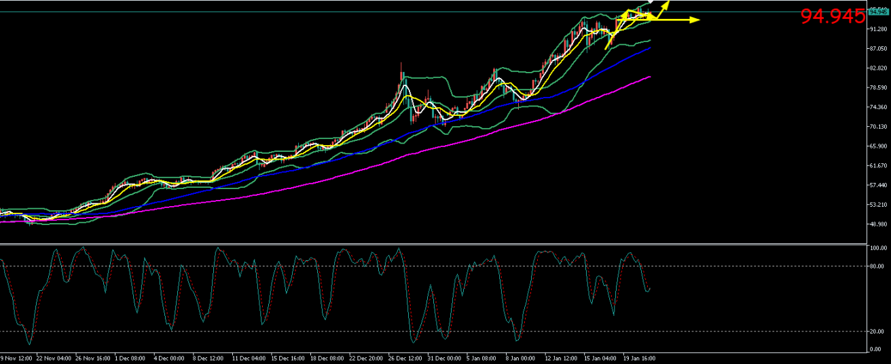Click the candle spike peak near 26 Dec
The height and width of the screenshot is (364, 891).
pos(401,64)
